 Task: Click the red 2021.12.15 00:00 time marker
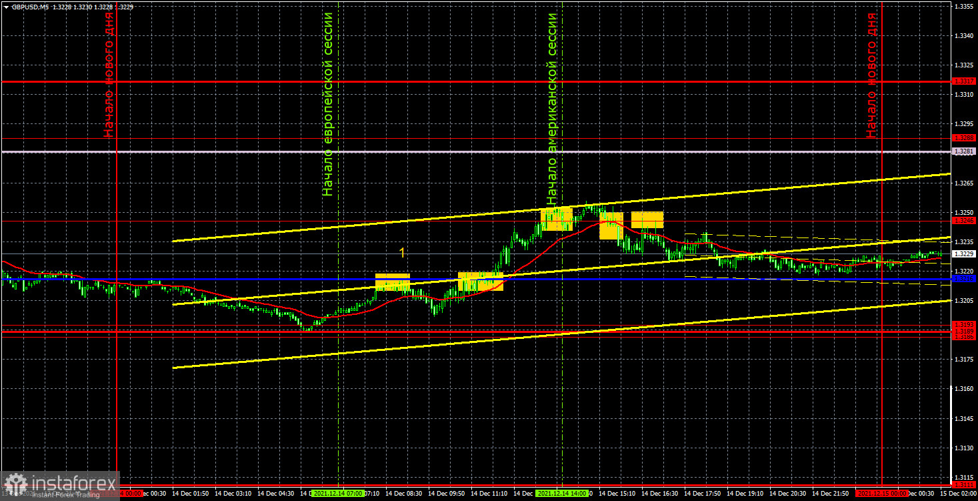882,493
